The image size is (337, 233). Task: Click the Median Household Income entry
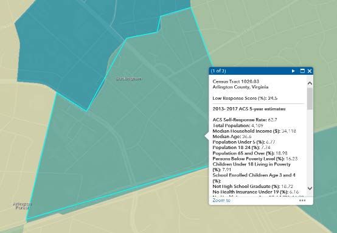point(254,131)
